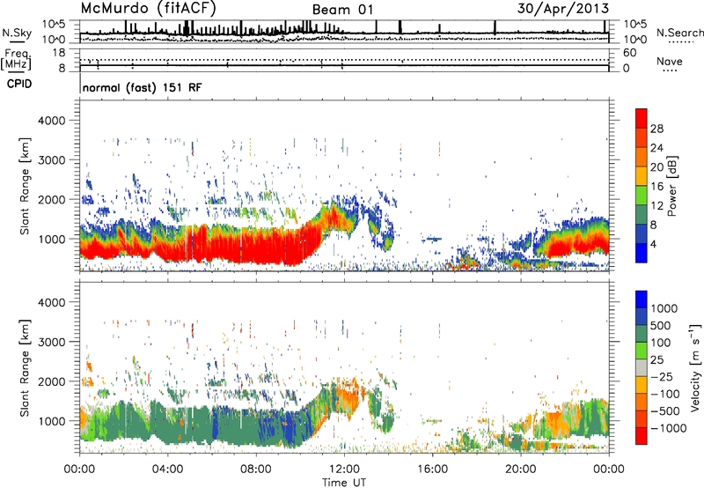Viewport: 704px width, 488px height.
Task: Click the velocity color bar's gray segment
Action: coord(641,367)
